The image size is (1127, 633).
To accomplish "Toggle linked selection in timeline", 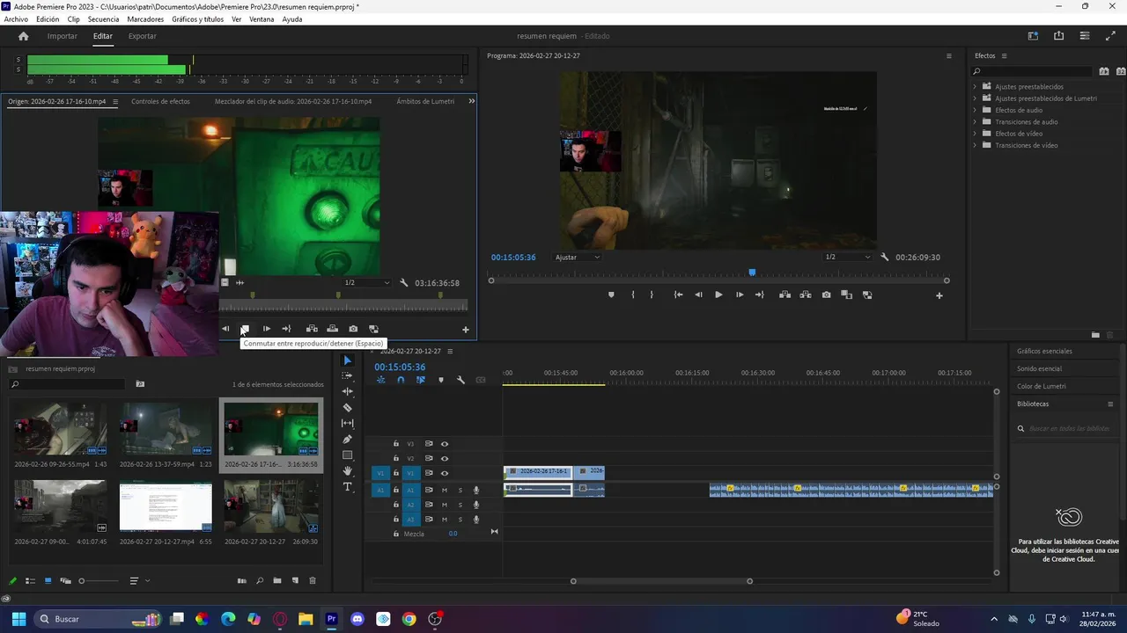I will pos(421,380).
